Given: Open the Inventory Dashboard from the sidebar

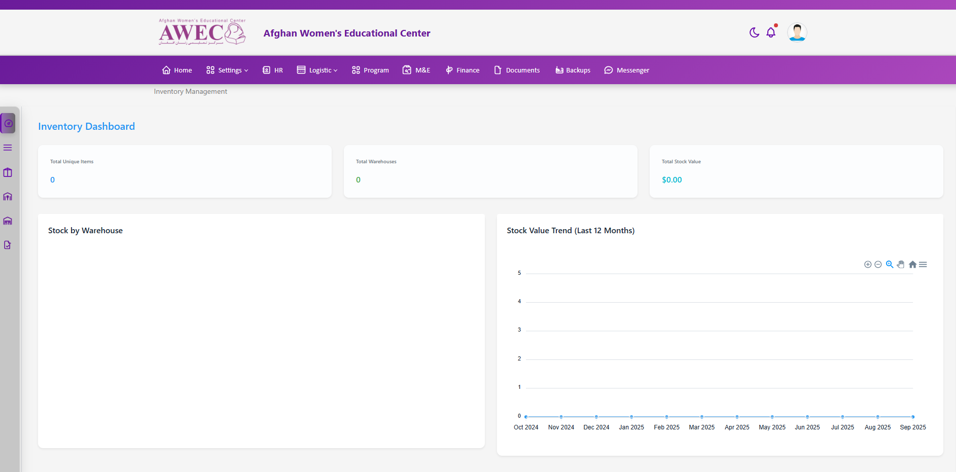Looking at the screenshot, I should click(8, 123).
